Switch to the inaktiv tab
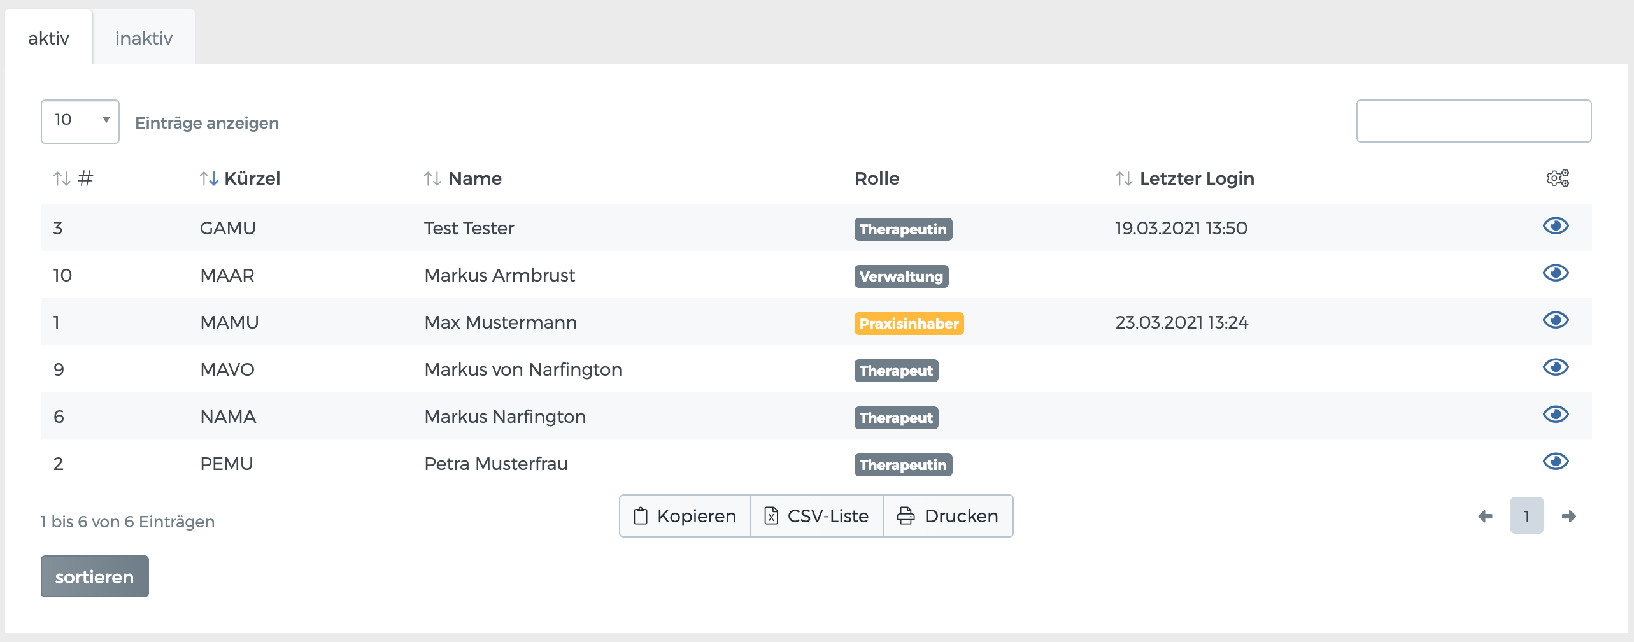The width and height of the screenshot is (1634, 642). click(143, 37)
